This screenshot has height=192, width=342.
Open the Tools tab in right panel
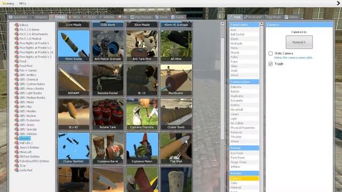(235, 17)
